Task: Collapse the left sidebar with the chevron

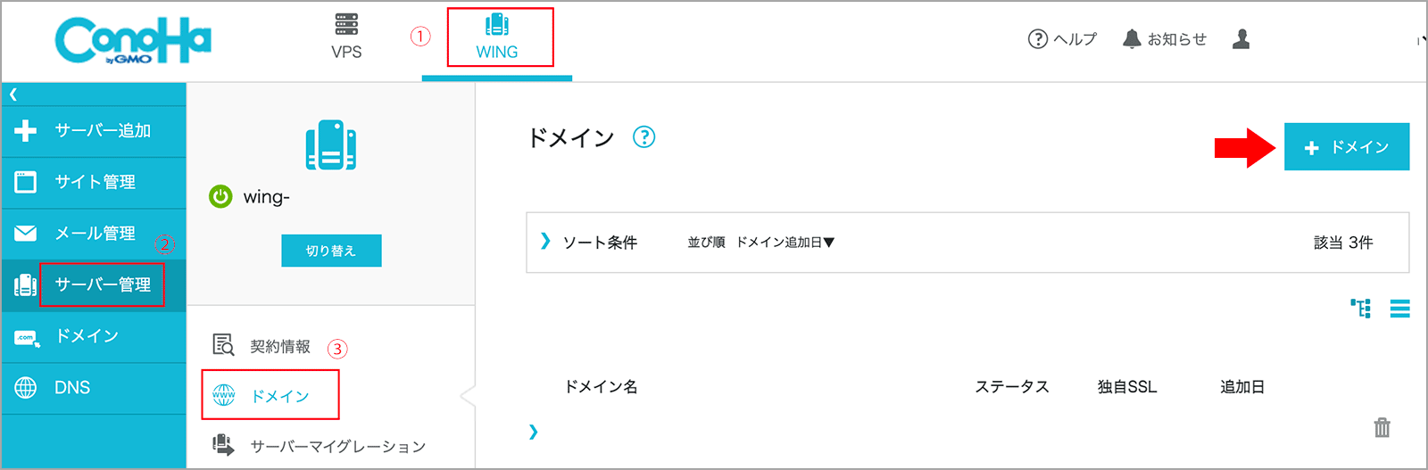Action: click(x=13, y=95)
